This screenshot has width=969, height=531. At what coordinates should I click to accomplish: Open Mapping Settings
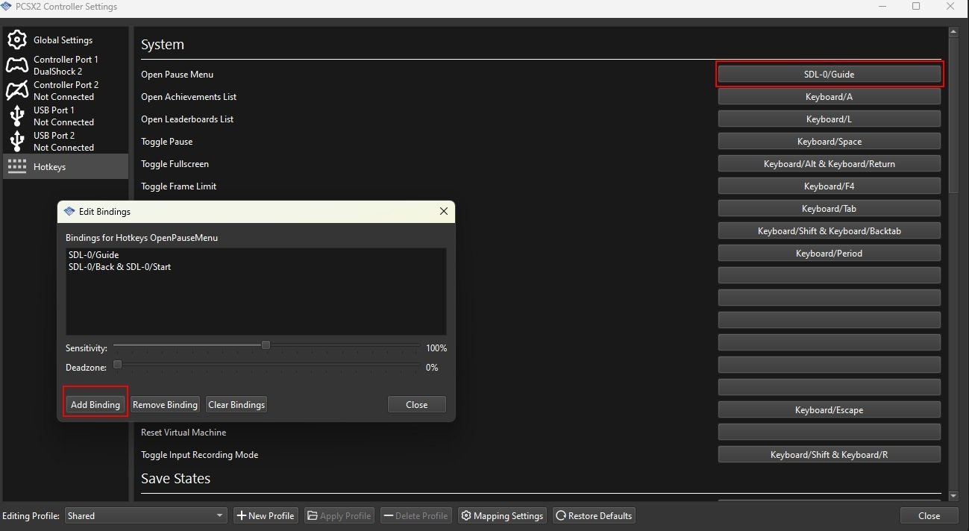pyautogui.click(x=502, y=515)
